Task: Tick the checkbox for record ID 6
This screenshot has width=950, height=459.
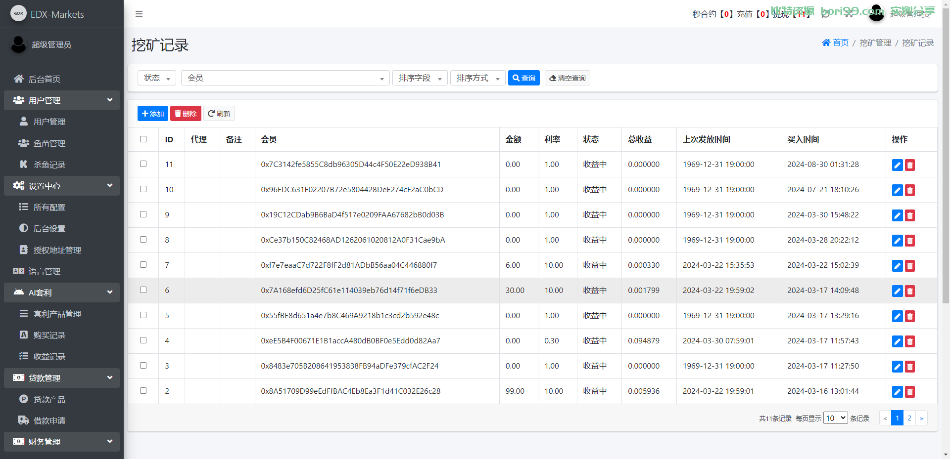Action: tap(143, 290)
